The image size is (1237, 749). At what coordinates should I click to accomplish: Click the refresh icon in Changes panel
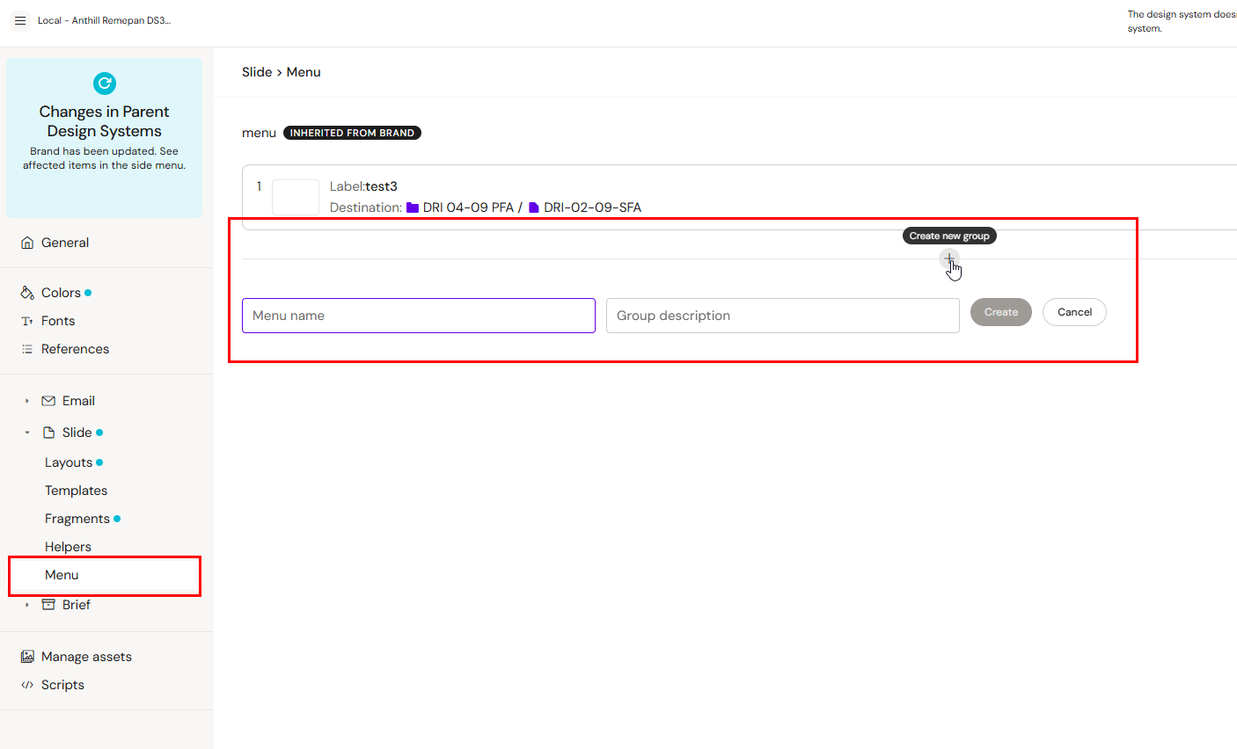pos(105,84)
